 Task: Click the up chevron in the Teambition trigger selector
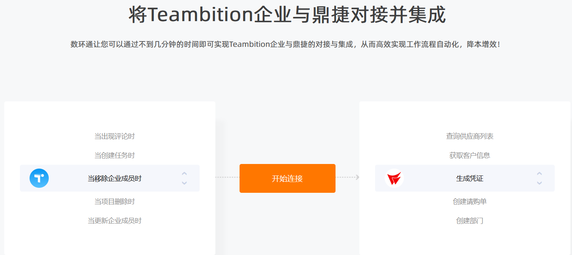click(184, 174)
